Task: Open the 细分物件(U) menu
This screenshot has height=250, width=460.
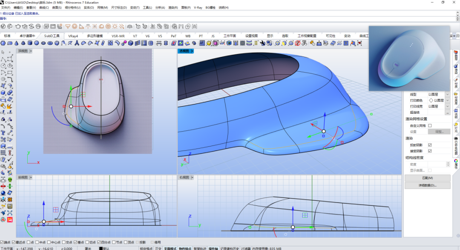Action: 72,8
